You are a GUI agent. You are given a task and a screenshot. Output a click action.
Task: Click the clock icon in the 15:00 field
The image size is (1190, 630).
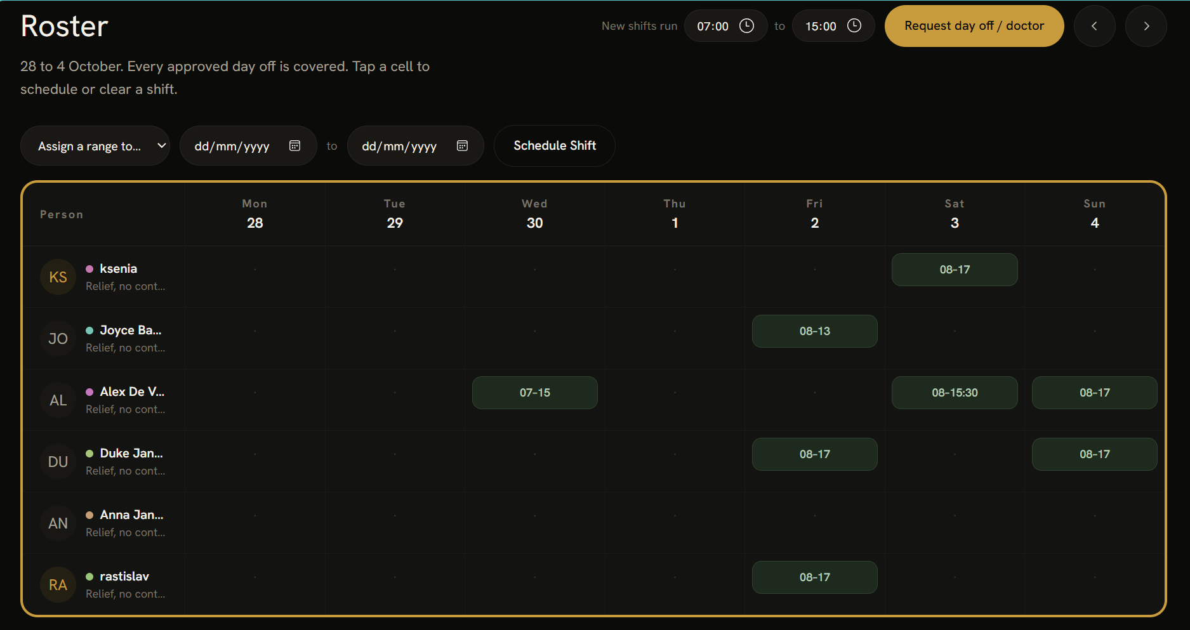click(855, 25)
